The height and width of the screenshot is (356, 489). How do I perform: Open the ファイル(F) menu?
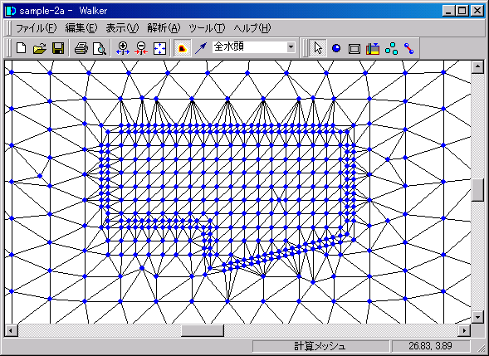[x=36, y=28]
